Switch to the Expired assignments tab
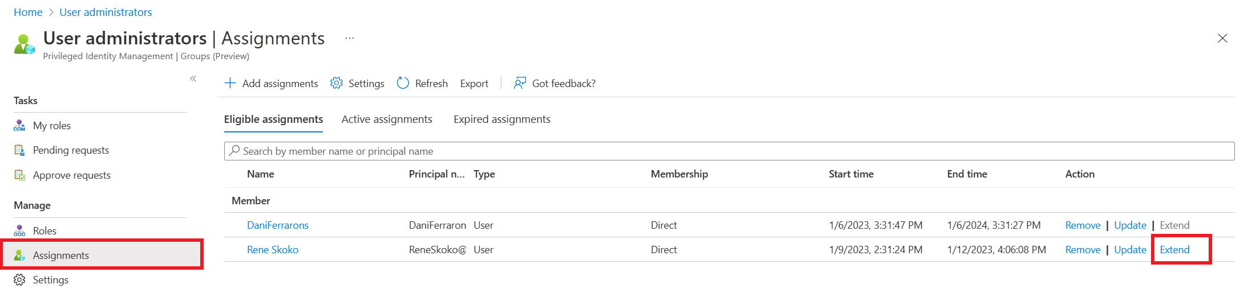Viewport: 1248px width, 301px height. (502, 119)
